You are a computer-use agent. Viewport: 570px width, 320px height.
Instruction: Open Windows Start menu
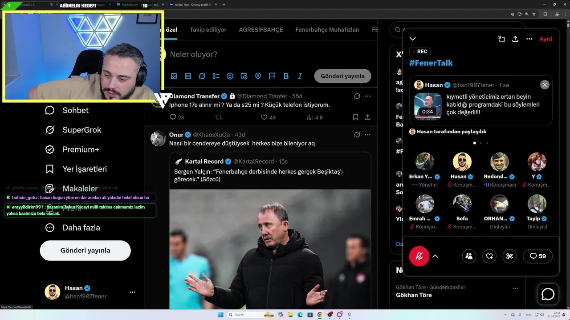pos(220,315)
